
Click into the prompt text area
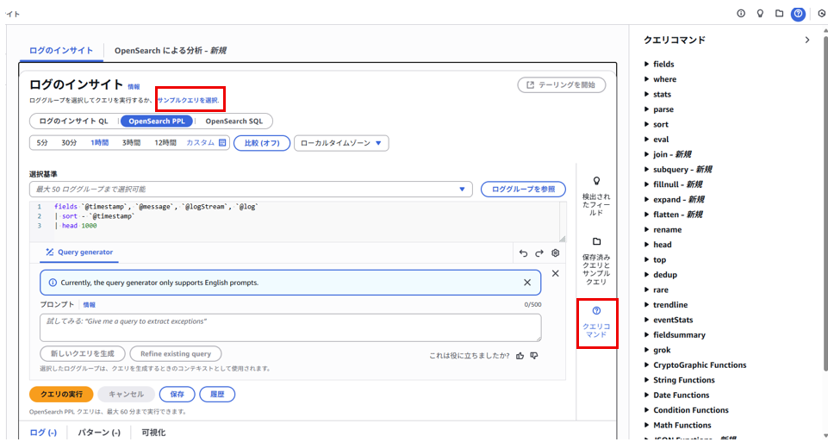coord(290,327)
